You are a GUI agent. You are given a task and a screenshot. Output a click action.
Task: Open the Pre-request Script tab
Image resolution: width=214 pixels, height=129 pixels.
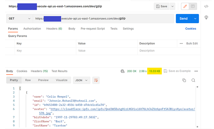click(x=93, y=29)
